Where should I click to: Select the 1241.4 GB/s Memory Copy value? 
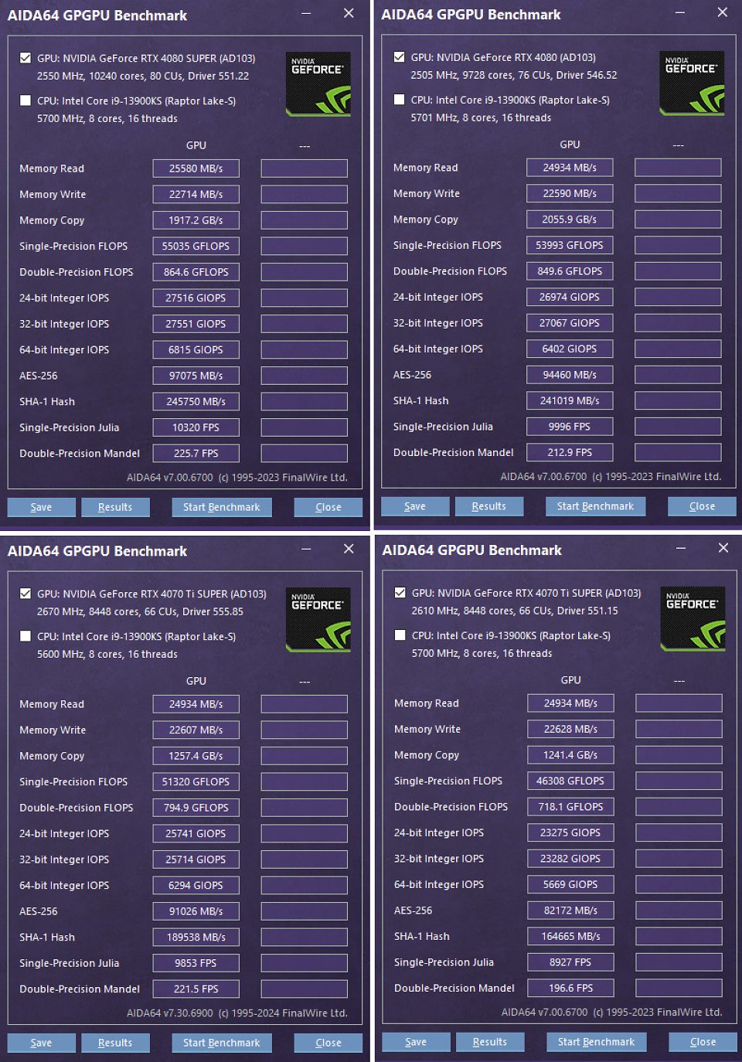point(570,755)
